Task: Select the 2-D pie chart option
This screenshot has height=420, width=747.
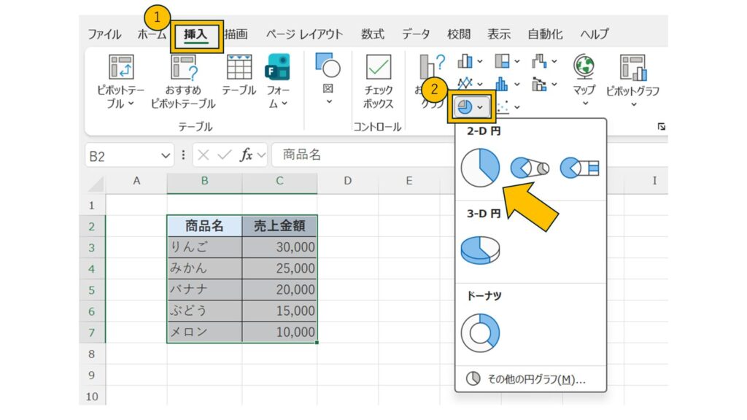Action: 480,168
